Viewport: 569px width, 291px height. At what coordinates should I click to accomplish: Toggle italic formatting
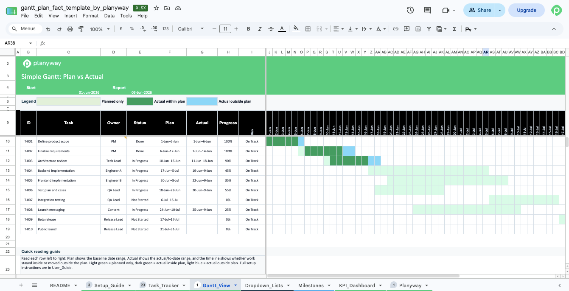[260, 29]
